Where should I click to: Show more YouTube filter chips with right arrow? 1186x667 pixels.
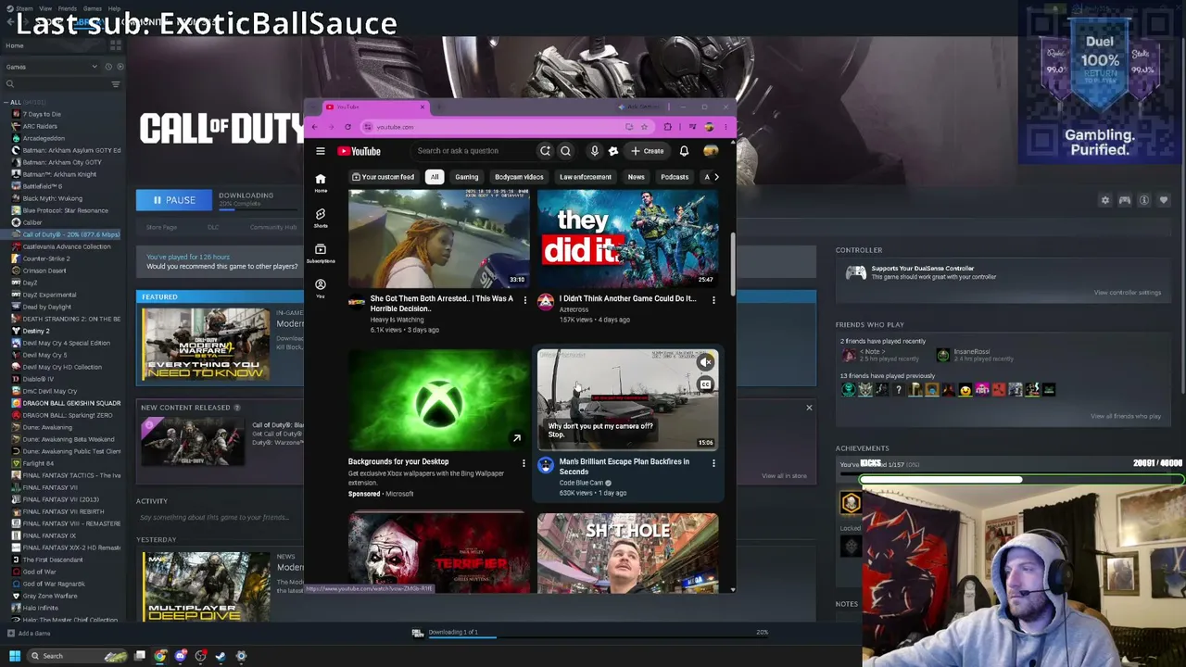click(716, 177)
